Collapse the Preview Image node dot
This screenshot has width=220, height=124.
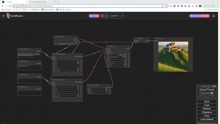[155, 38]
